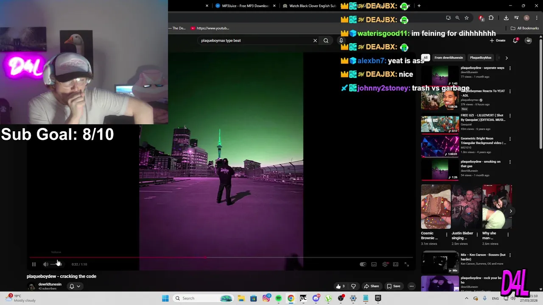Open options for the Ken Carson mix

click(x=510, y=255)
